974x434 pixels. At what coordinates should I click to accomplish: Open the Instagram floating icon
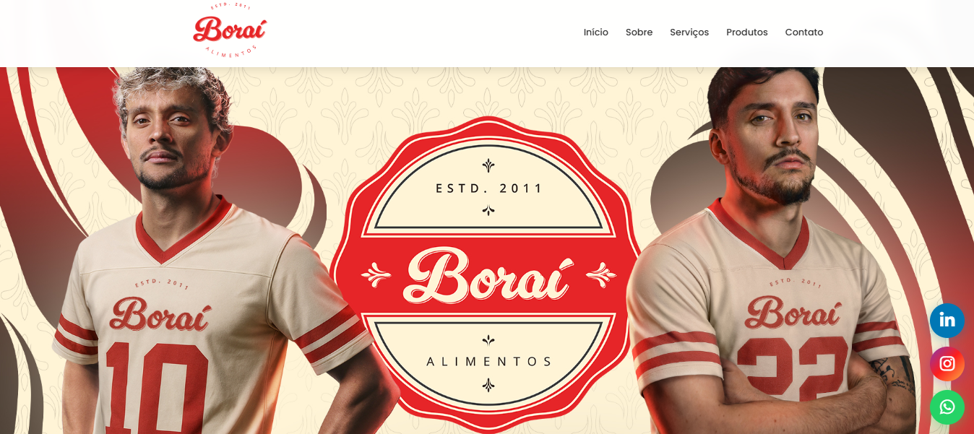tap(947, 364)
